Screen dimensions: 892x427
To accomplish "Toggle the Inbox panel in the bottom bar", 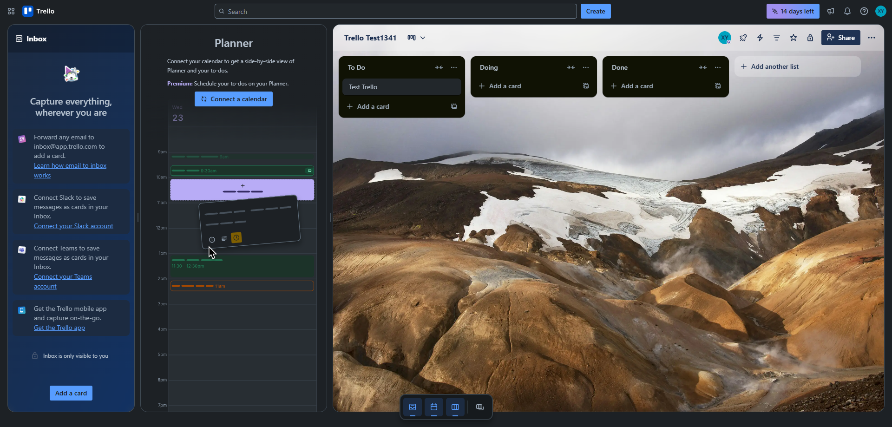I will 413,407.
